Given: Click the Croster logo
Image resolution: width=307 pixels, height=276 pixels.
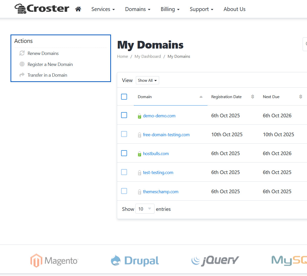Looking at the screenshot, I should (42, 9).
